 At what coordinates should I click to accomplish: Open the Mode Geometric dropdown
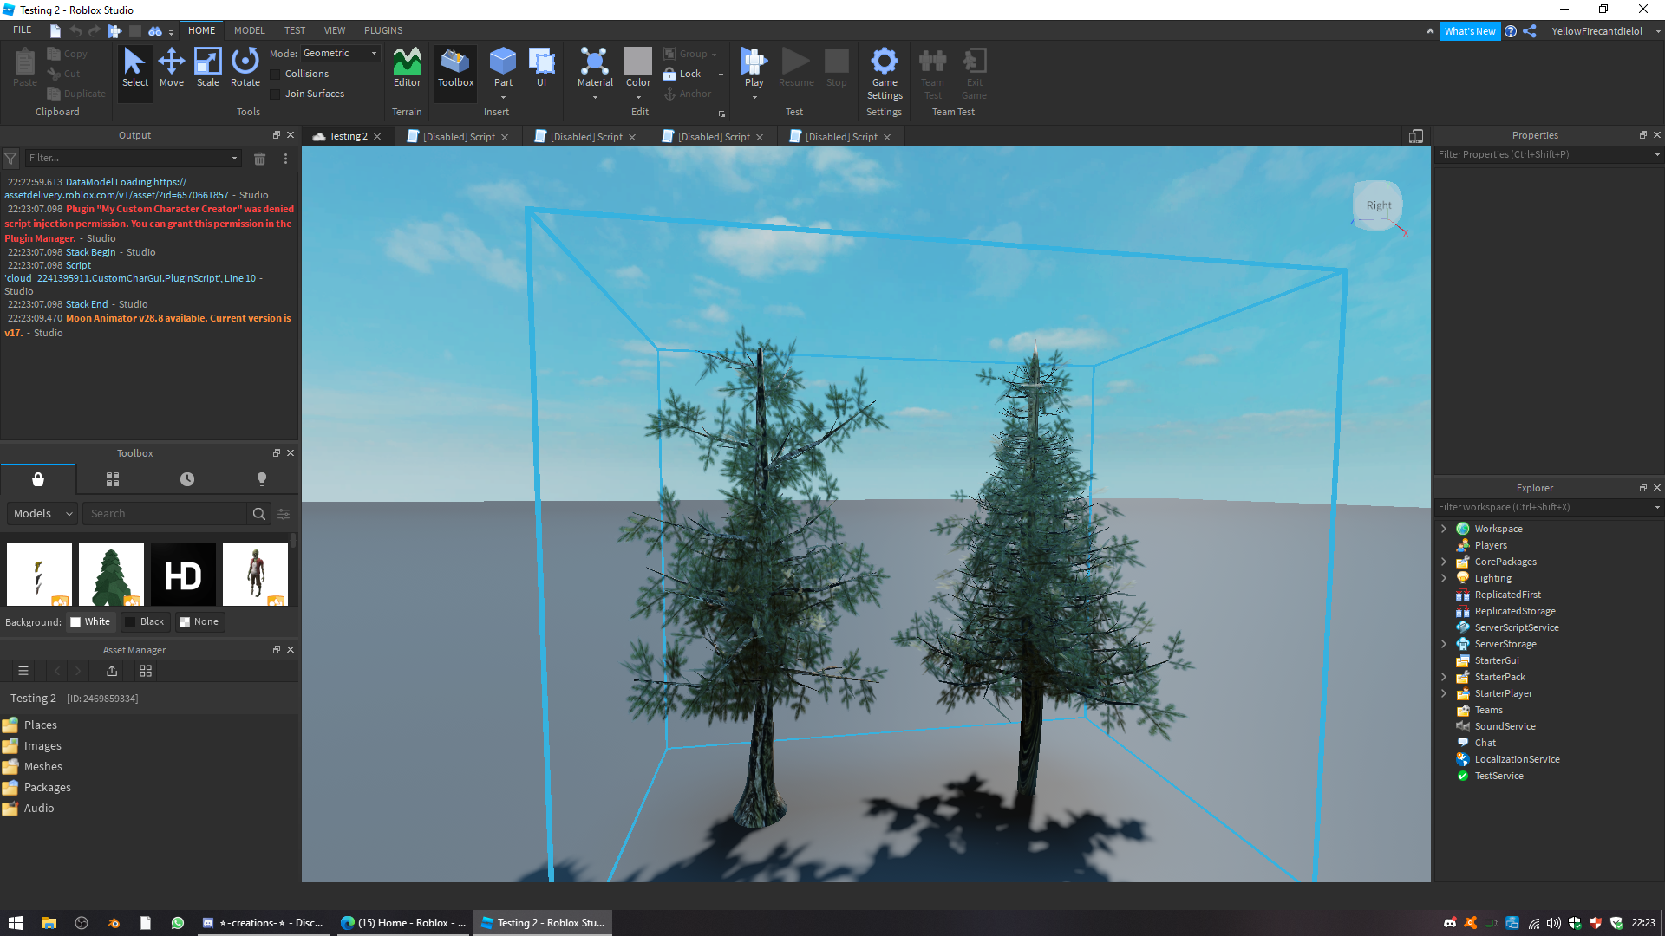340,54
